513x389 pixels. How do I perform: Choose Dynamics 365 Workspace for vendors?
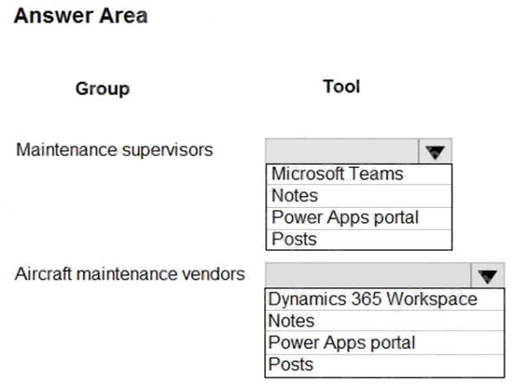coord(385,299)
